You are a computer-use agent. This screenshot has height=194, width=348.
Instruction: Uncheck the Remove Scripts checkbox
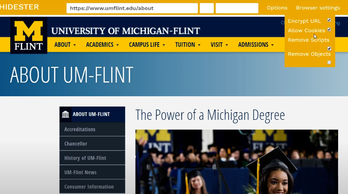tap(329, 48)
